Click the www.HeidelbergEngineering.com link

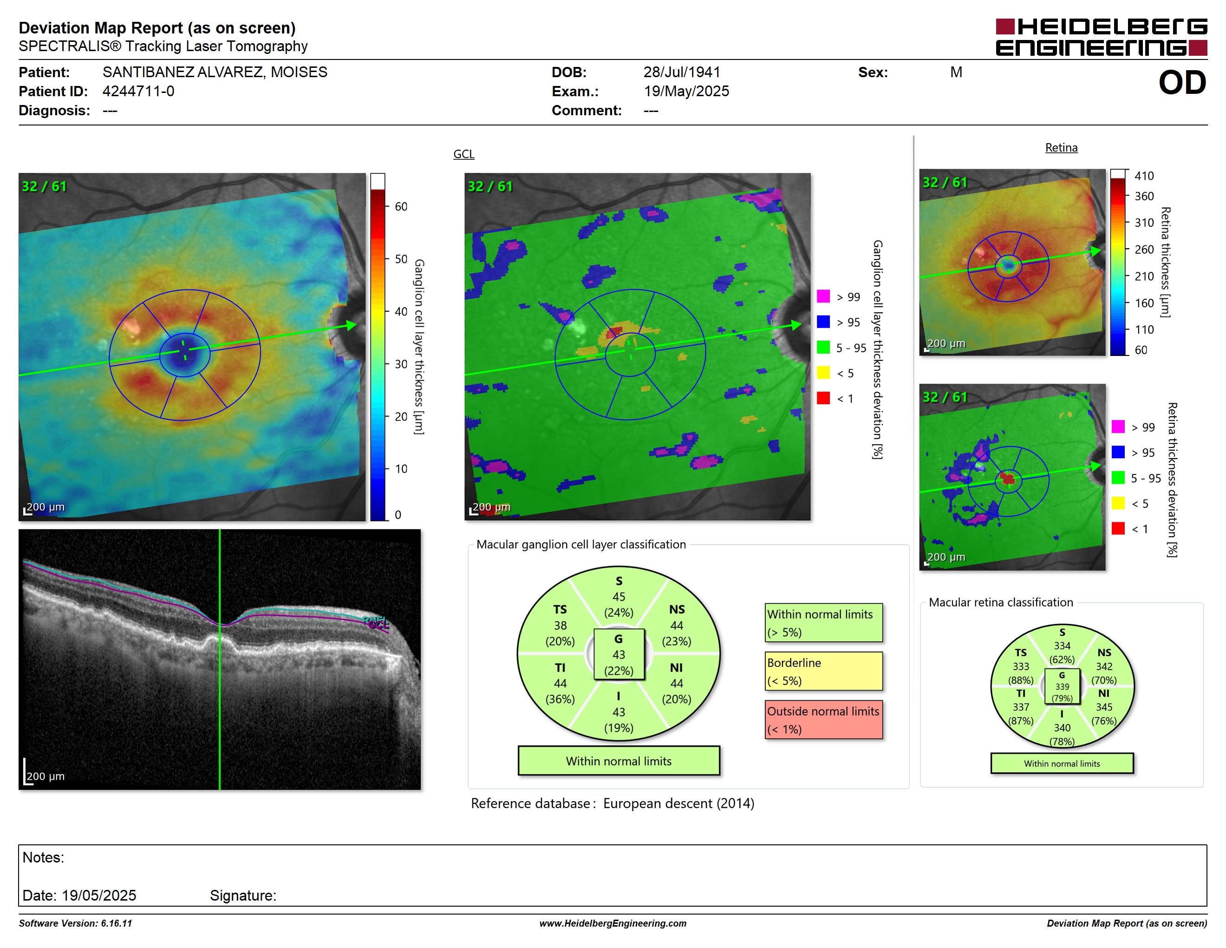(x=613, y=923)
